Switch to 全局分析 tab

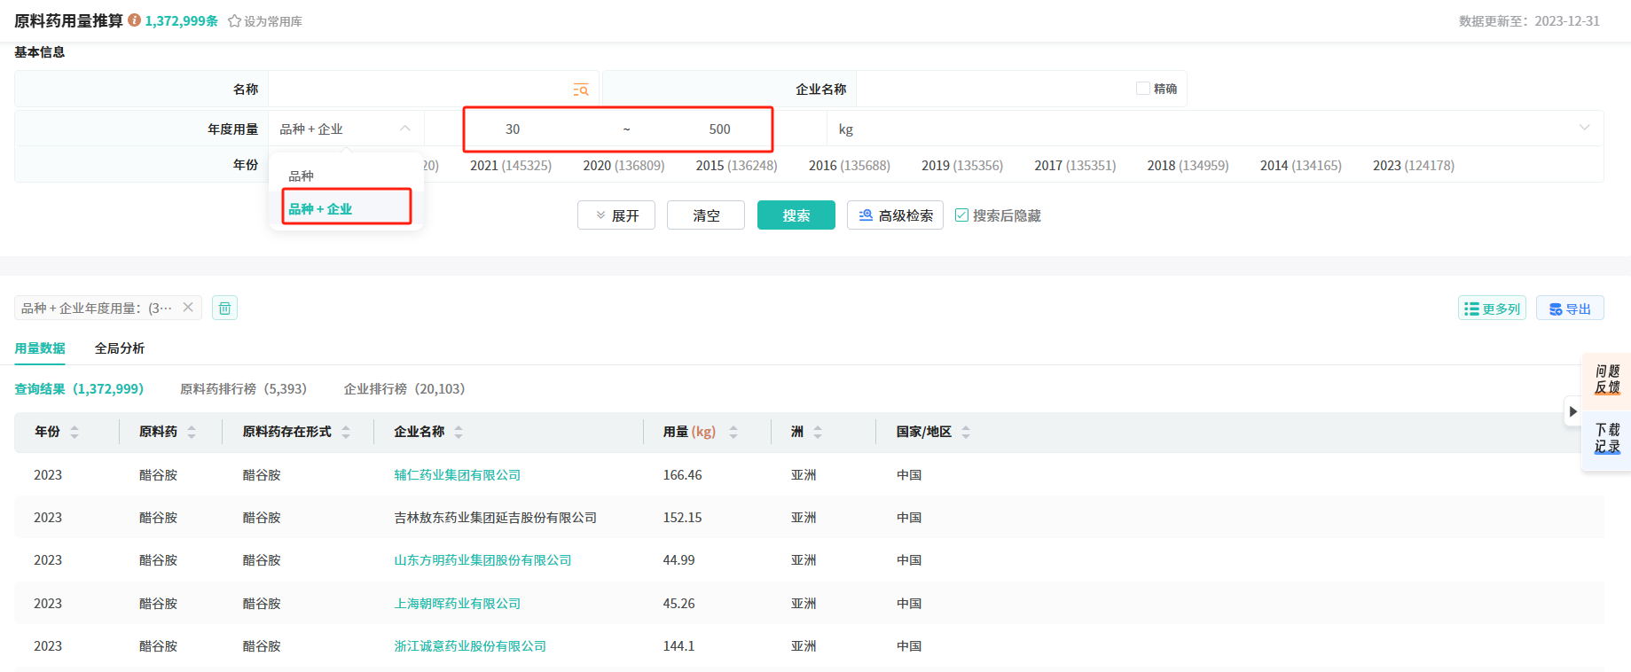[x=120, y=348]
